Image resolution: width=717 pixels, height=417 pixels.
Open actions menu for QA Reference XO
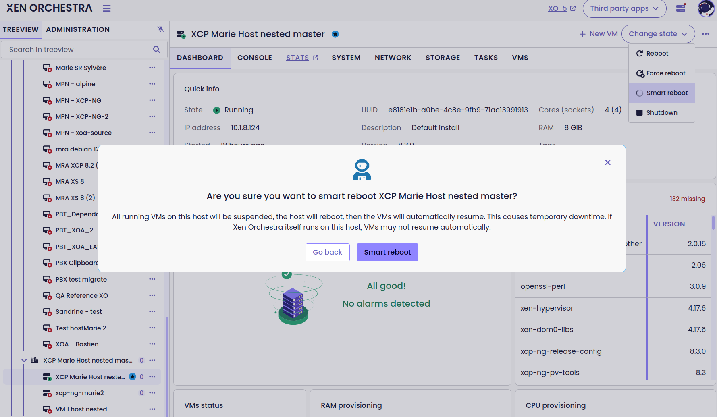coord(152,295)
